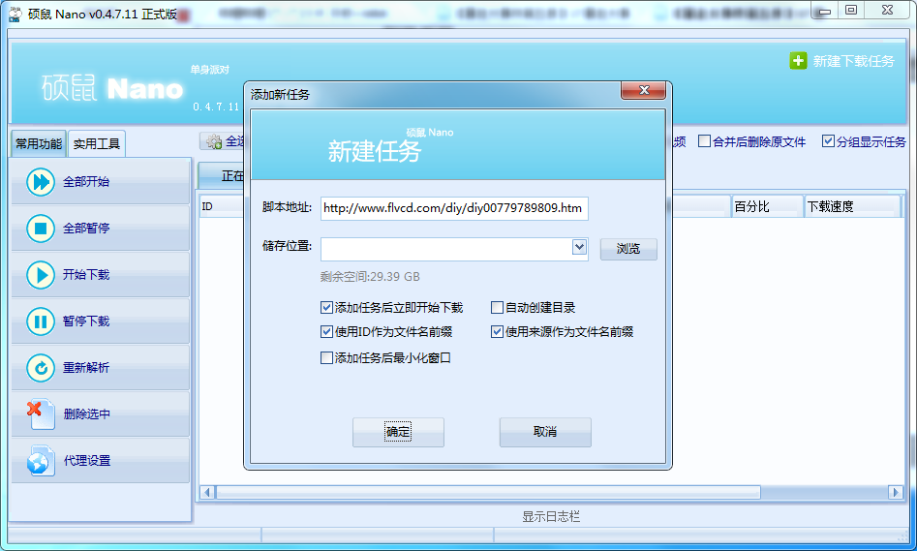Click the 单身派对 text in banner

209,70
